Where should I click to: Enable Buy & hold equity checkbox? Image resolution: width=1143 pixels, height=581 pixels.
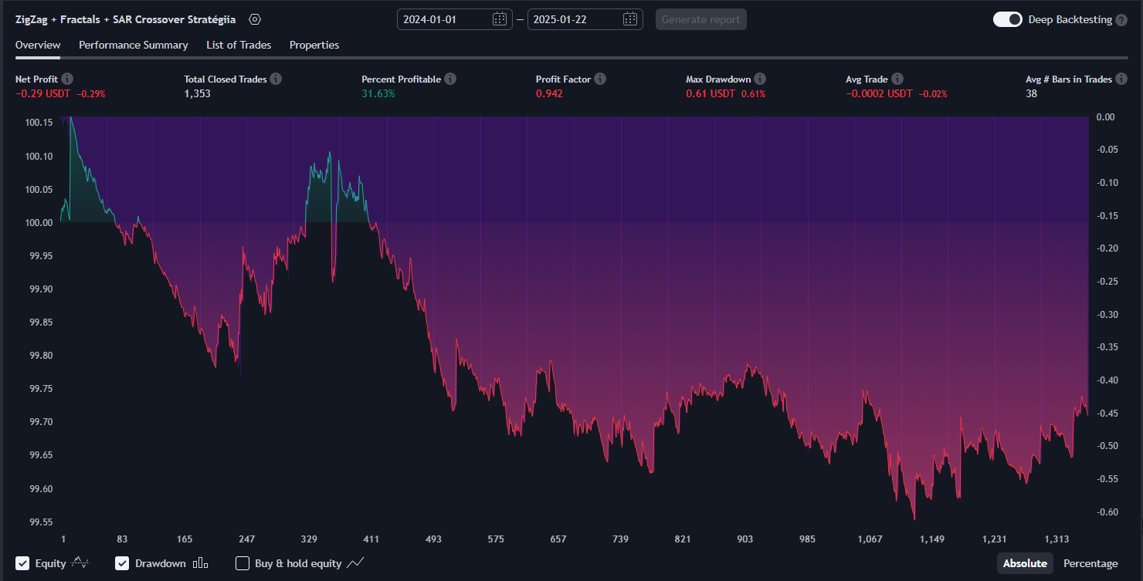243,563
